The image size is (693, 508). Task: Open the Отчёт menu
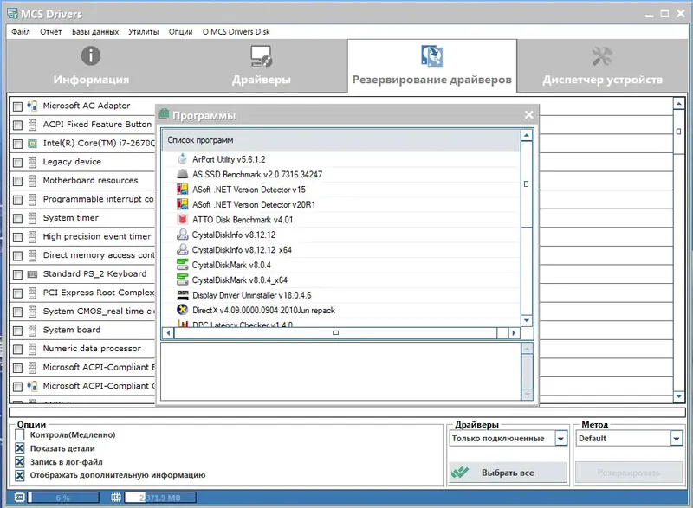tap(51, 32)
